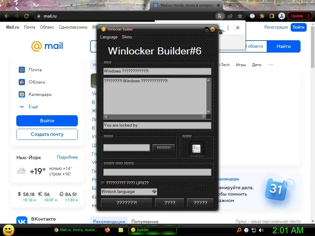The width and height of the screenshot is (315, 236).
Task: Open the Игры news category
Action: (x=241, y=65)
